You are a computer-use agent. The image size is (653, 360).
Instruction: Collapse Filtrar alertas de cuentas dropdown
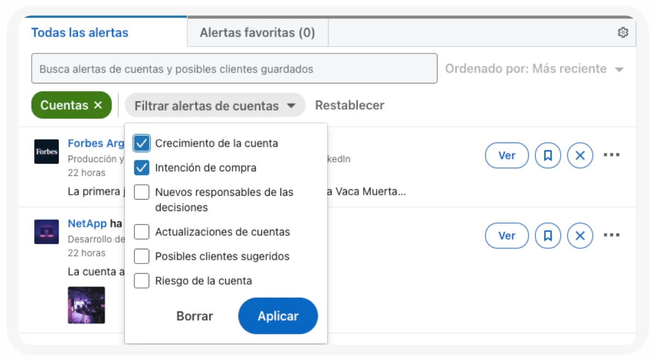215,105
